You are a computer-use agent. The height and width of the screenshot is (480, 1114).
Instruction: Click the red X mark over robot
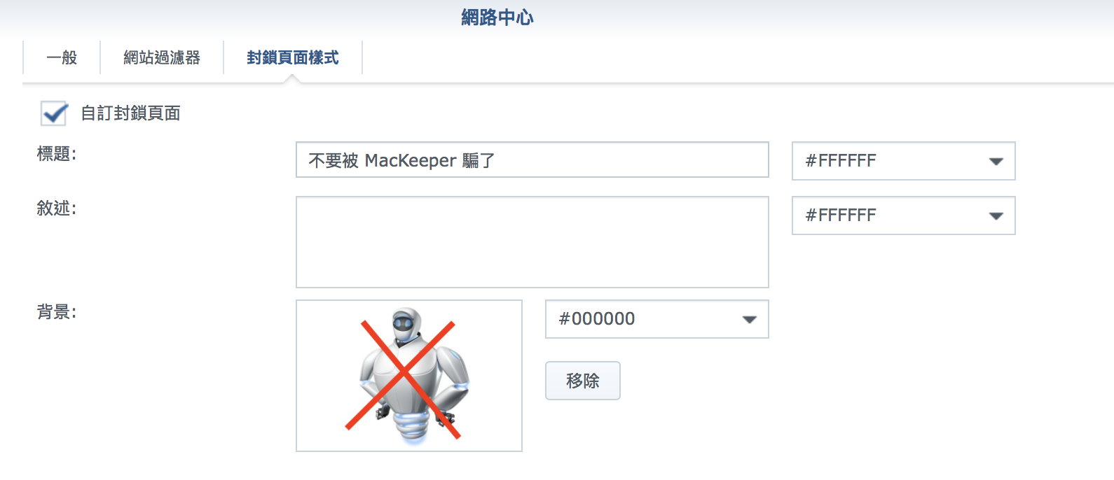click(x=403, y=380)
